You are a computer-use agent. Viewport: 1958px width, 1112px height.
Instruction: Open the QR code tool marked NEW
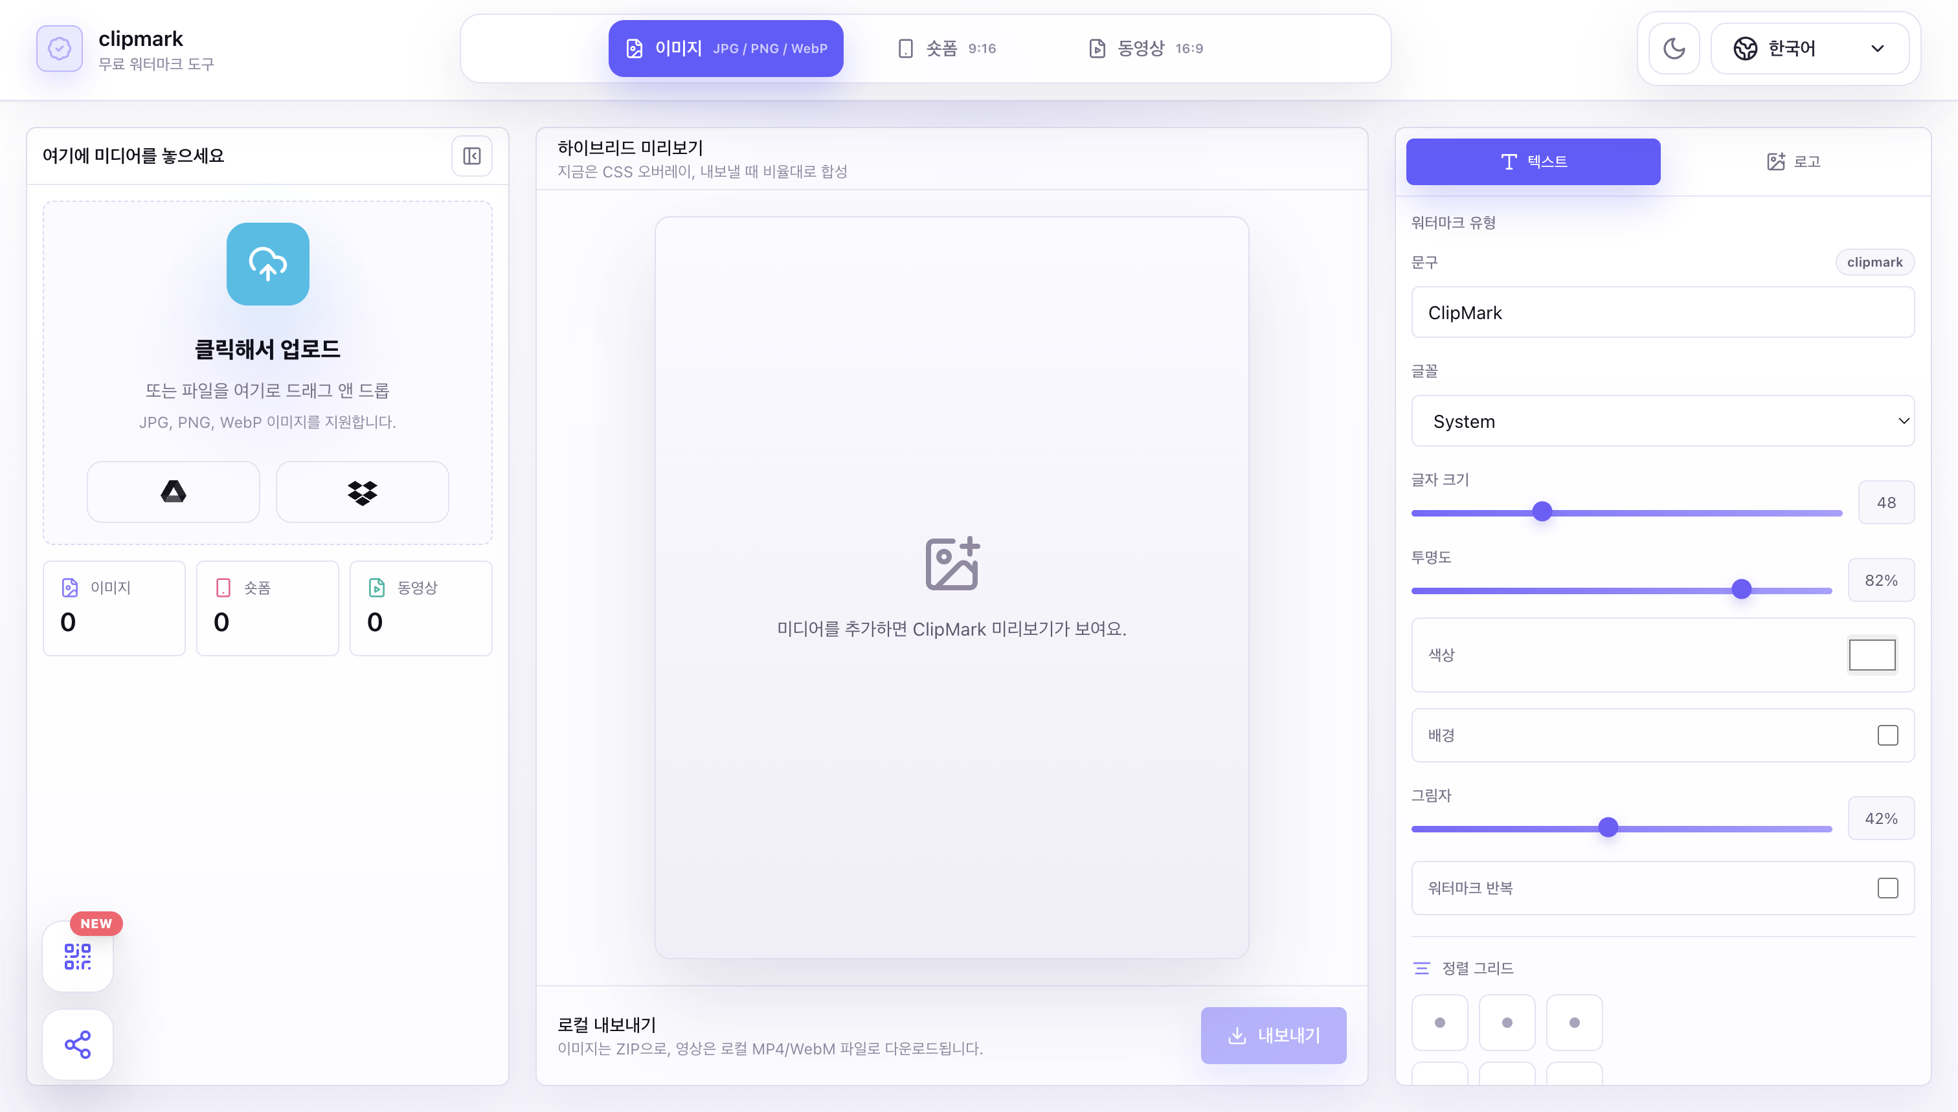78,956
